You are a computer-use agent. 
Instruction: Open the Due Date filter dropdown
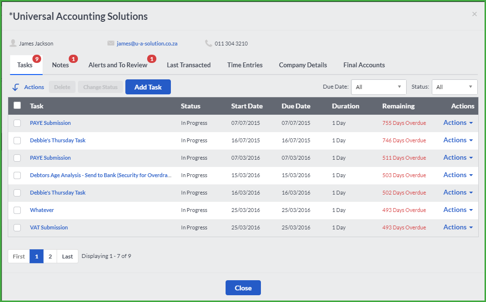point(379,87)
